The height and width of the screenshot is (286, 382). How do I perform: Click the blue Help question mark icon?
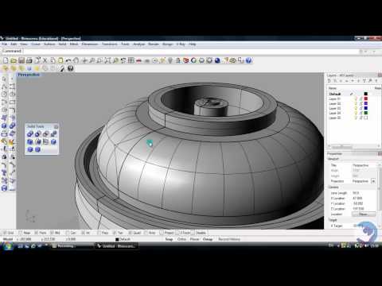248,60
